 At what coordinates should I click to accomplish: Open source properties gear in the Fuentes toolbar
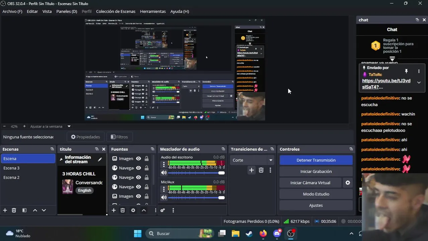point(133,210)
